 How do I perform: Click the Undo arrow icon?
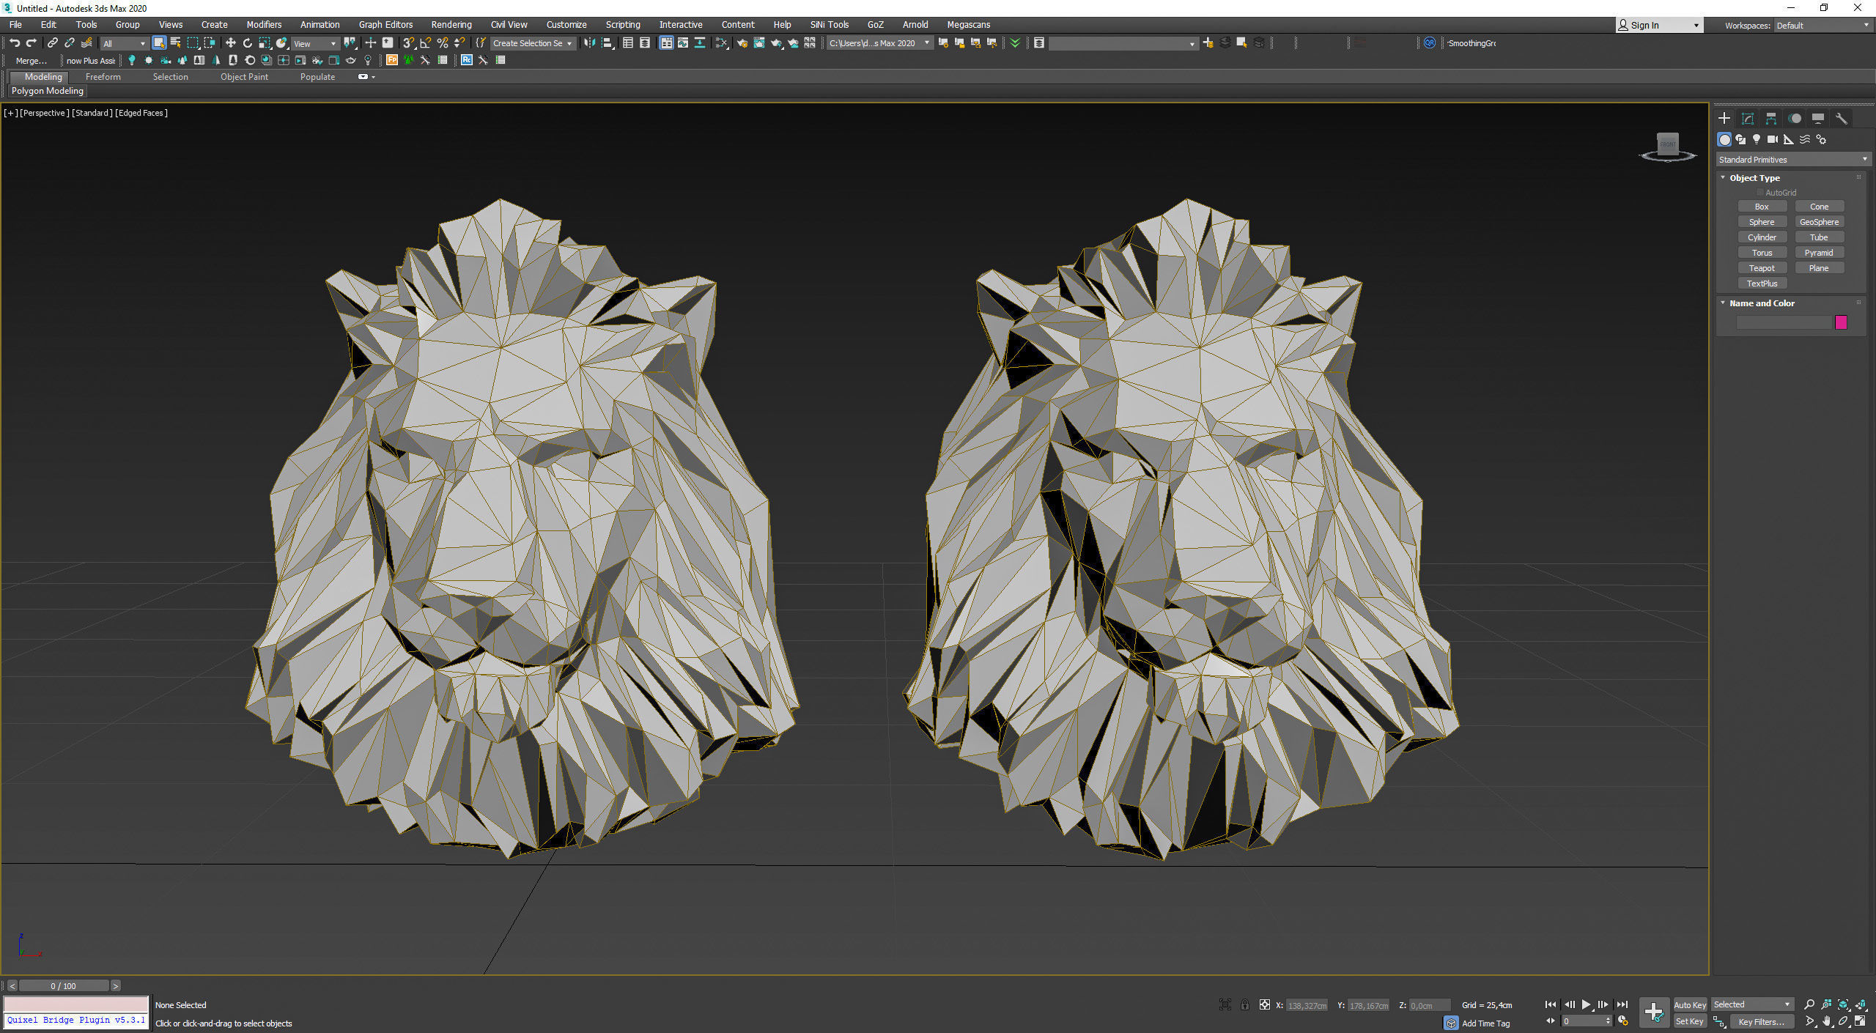[x=15, y=42]
